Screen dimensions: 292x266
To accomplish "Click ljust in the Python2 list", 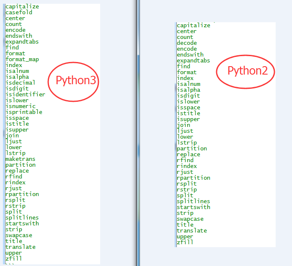I will [185, 131].
